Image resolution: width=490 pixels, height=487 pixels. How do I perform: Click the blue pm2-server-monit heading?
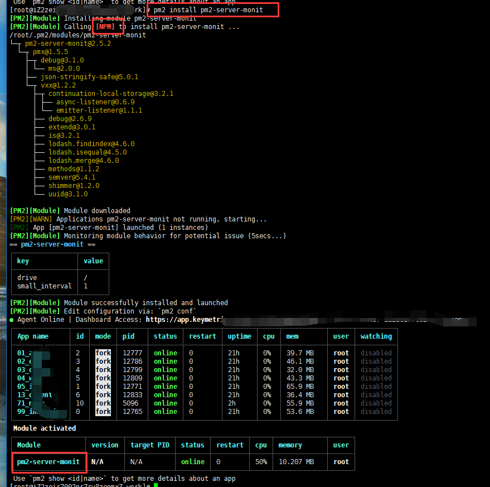[x=52, y=244]
